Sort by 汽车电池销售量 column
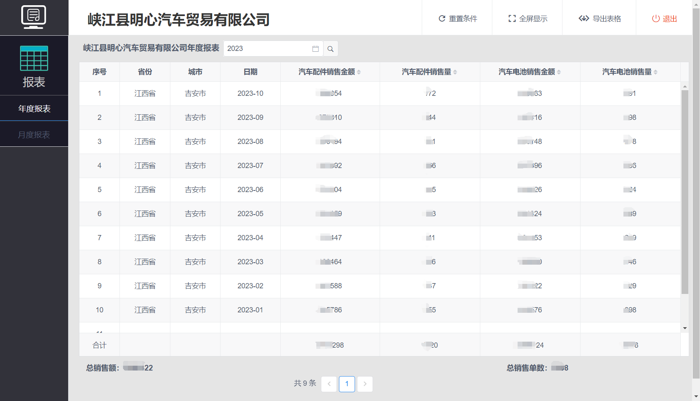The width and height of the screenshot is (700, 401). coord(655,72)
